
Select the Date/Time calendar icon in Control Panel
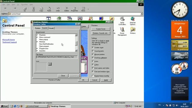pyautogui.click(x=80, y=19)
